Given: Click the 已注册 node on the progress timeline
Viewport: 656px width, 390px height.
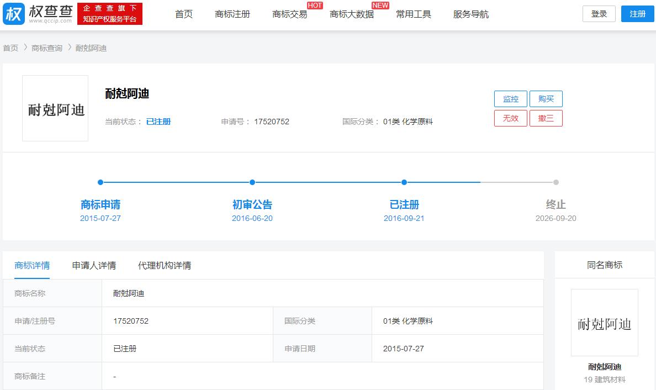Looking at the screenshot, I should [404, 182].
